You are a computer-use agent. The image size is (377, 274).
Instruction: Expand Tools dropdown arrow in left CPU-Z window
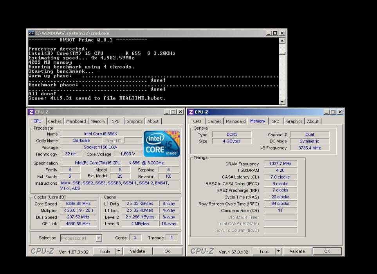point(119,251)
